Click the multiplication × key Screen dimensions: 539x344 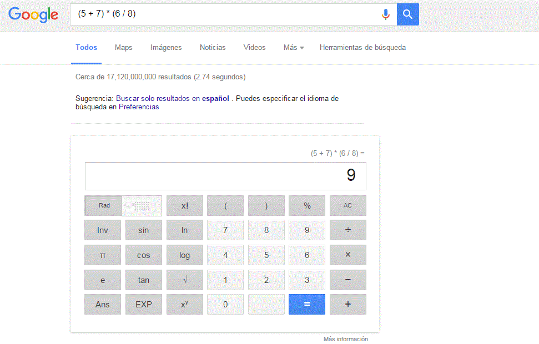click(348, 255)
